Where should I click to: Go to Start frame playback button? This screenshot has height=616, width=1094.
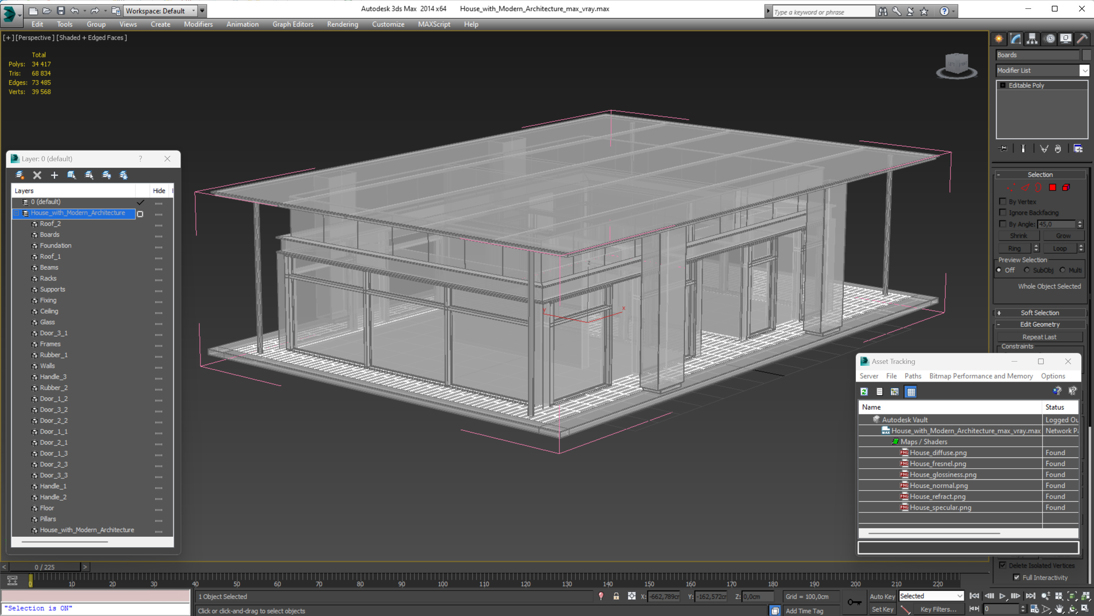coord(974,596)
